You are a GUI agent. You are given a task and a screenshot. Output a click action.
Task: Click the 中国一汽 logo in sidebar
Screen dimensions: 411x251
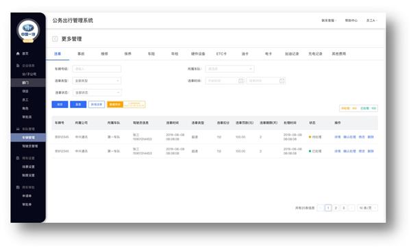click(x=28, y=30)
